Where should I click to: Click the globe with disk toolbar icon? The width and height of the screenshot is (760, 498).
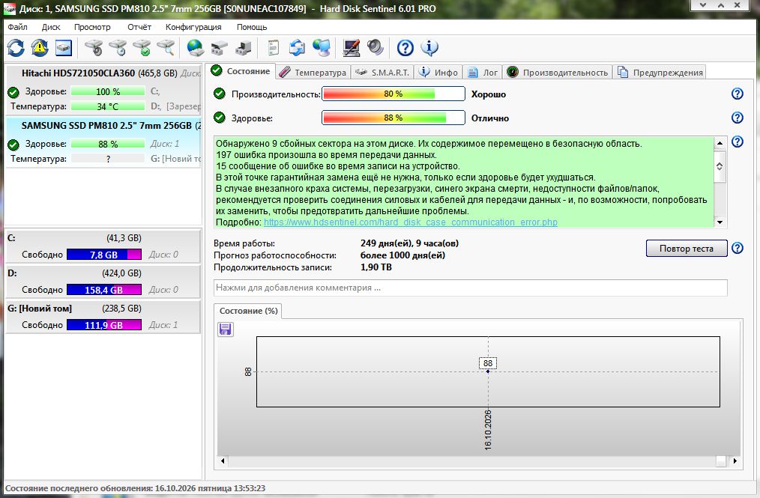pos(196,47)
